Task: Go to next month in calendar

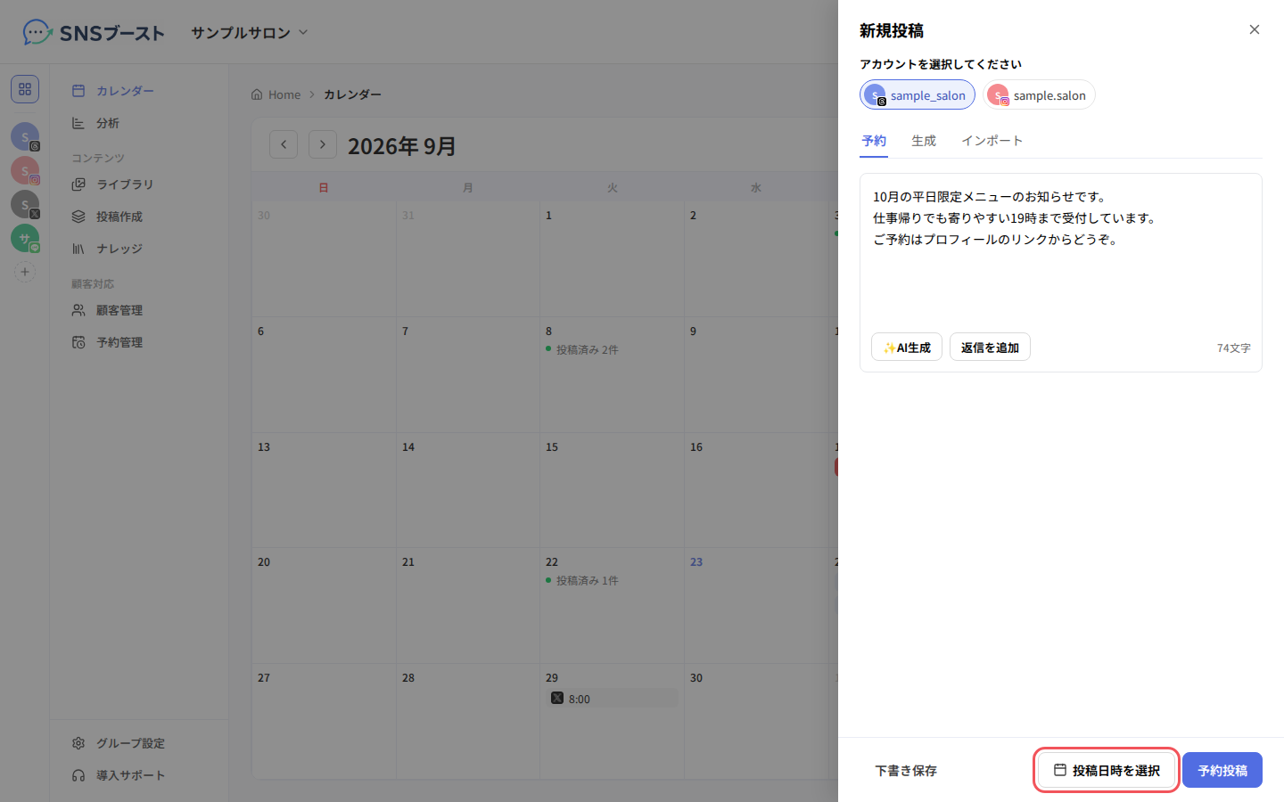Action: coord(323,144)
